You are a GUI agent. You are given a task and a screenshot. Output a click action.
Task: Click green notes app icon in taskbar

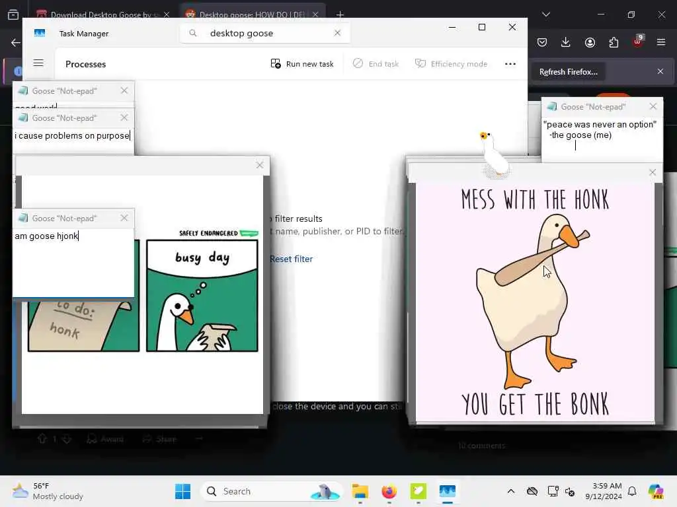[x=418, y=491]
